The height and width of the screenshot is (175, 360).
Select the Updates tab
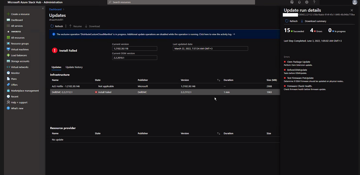(56, 67)
